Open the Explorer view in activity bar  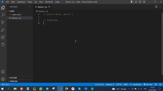coord(3,8)
